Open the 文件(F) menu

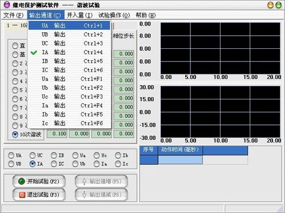point(13,15)
